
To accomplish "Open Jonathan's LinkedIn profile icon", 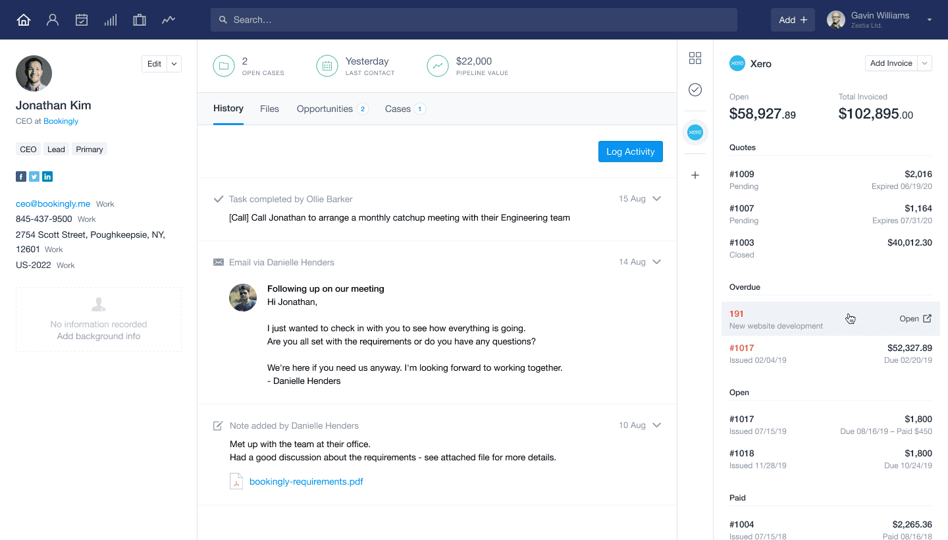I will (47, 176).
